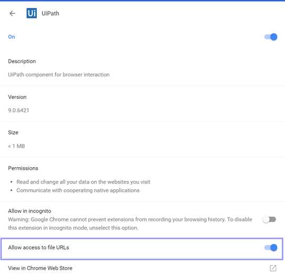This screenshot has width=285, height=277.
Task: Click the Allow in incognito label
Action: pos(29,211)
